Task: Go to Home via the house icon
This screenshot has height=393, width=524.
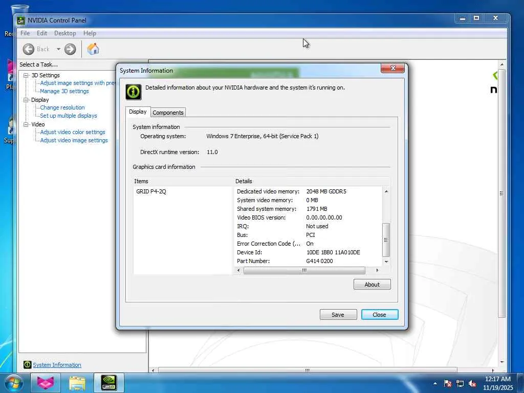Action: [93, 49]
